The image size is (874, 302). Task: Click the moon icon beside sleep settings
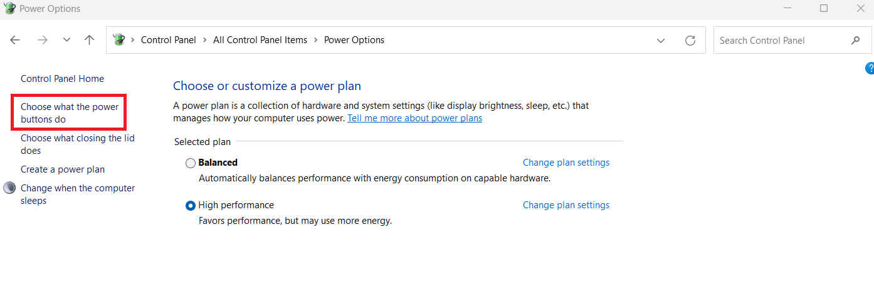[9, 188]
